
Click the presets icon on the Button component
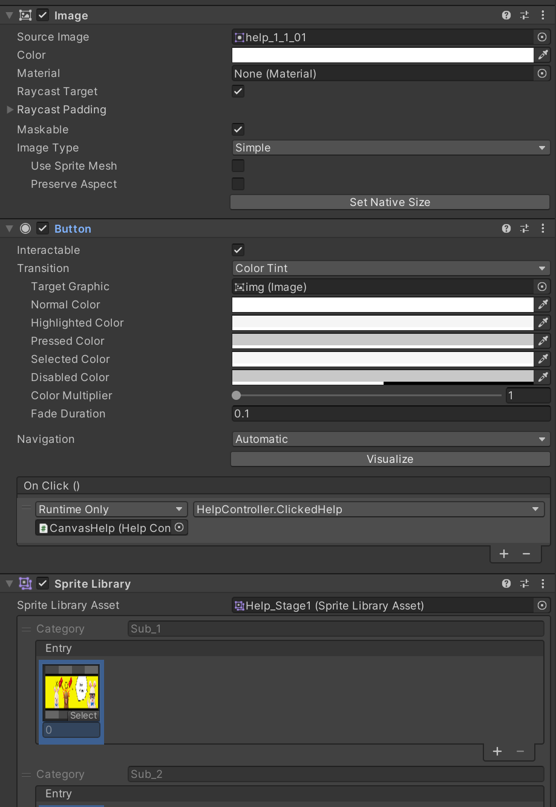pos(524,228)
